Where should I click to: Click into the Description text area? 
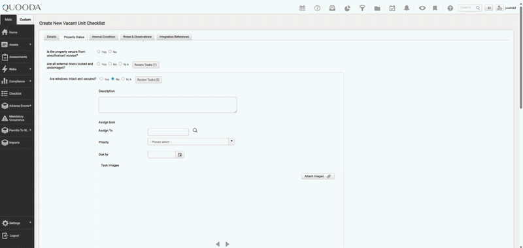167,105
